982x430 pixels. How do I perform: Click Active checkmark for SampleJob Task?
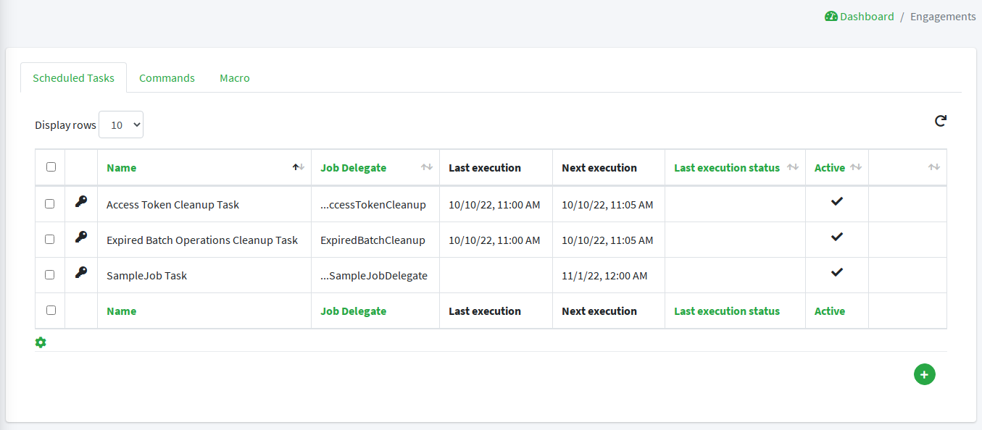[x=836, y=272]
